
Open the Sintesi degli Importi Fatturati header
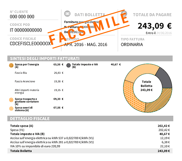coord(90,58)
